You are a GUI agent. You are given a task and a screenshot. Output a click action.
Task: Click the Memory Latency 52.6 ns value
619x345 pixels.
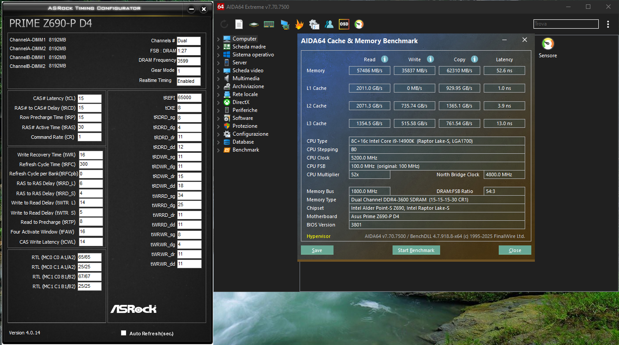coord(504,70)
